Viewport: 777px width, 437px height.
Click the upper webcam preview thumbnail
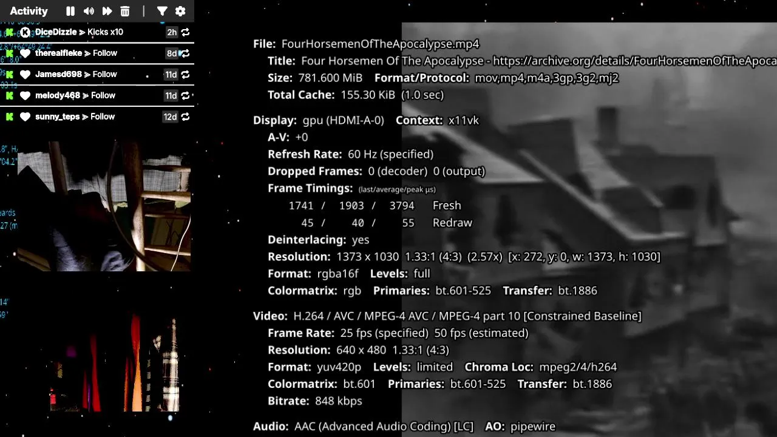coord(104,206)
